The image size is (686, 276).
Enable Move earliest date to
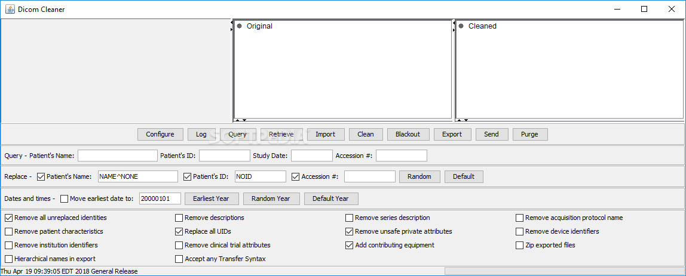(65, 199)
